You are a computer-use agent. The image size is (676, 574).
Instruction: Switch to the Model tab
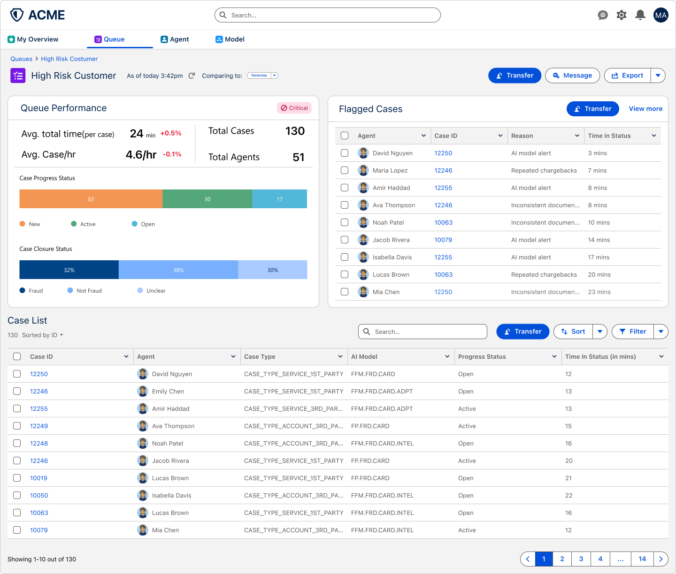(230, 39)
